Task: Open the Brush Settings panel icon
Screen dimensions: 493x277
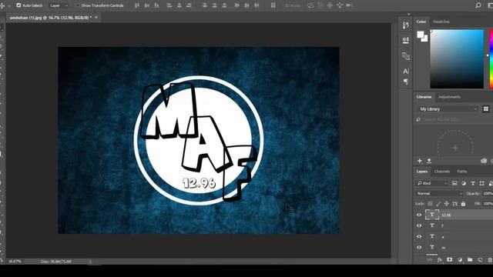Action: tap(406, 56)
